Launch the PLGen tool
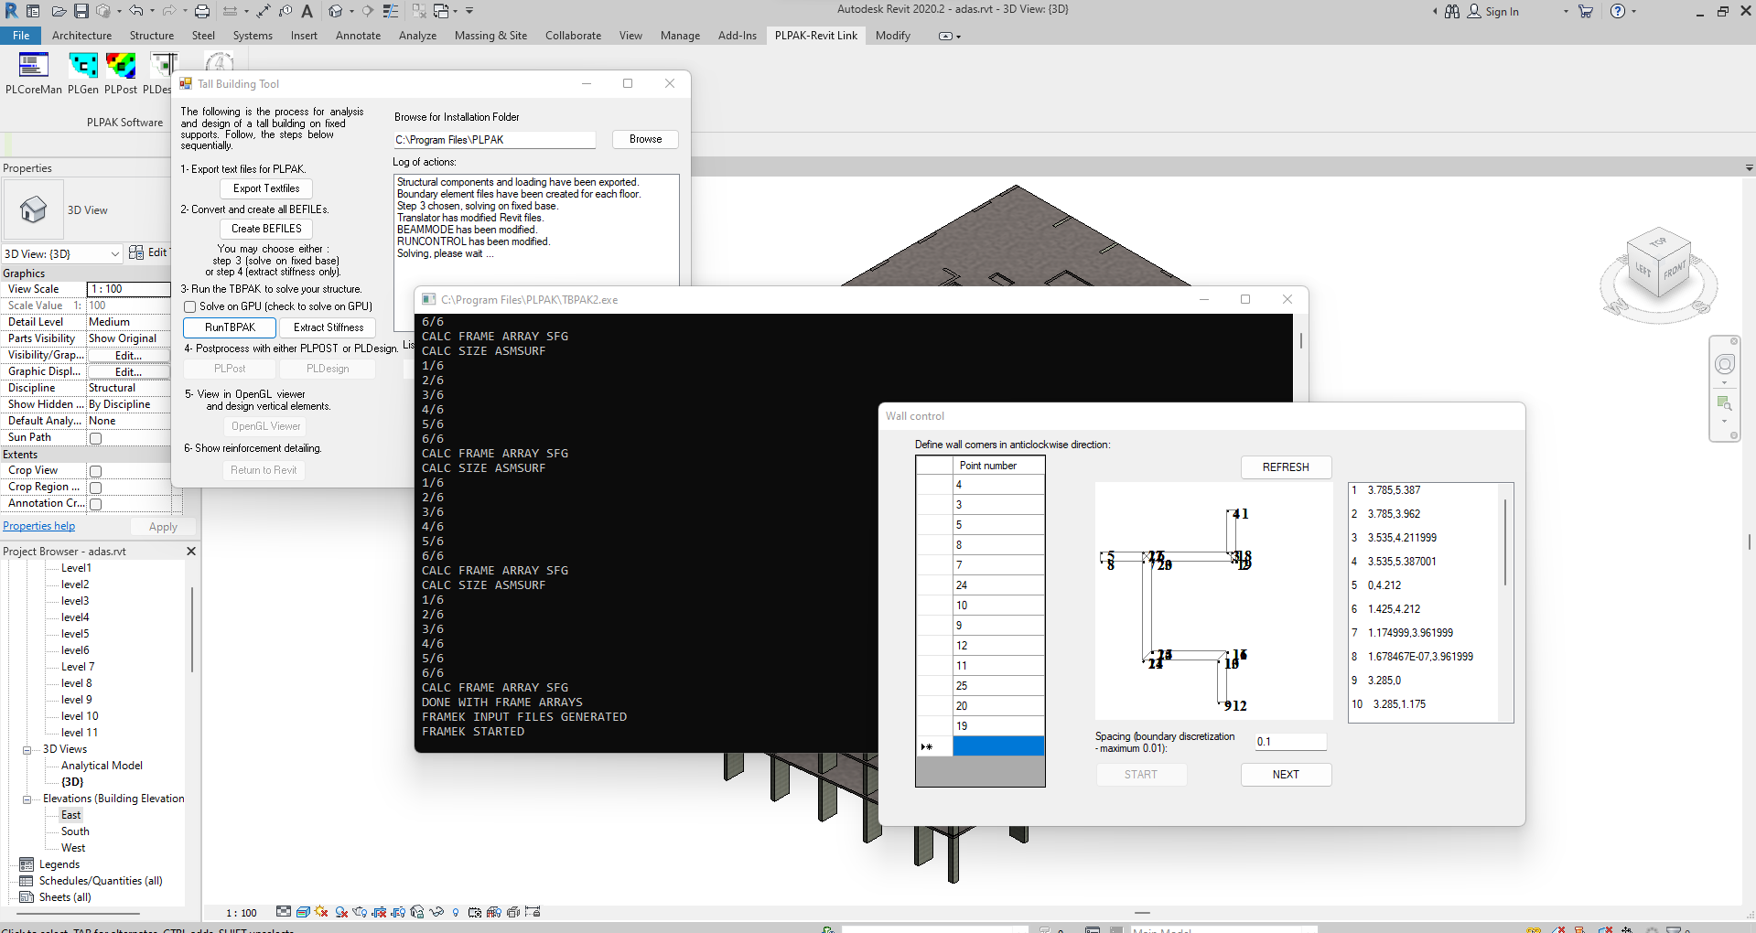The image size is (1756, 933). tap(83, 73)
